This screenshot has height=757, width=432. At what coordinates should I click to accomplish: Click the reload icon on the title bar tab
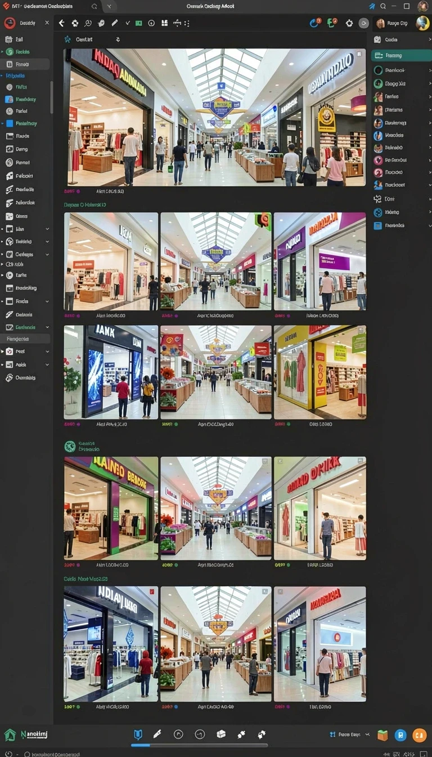(x=94, y=6)
